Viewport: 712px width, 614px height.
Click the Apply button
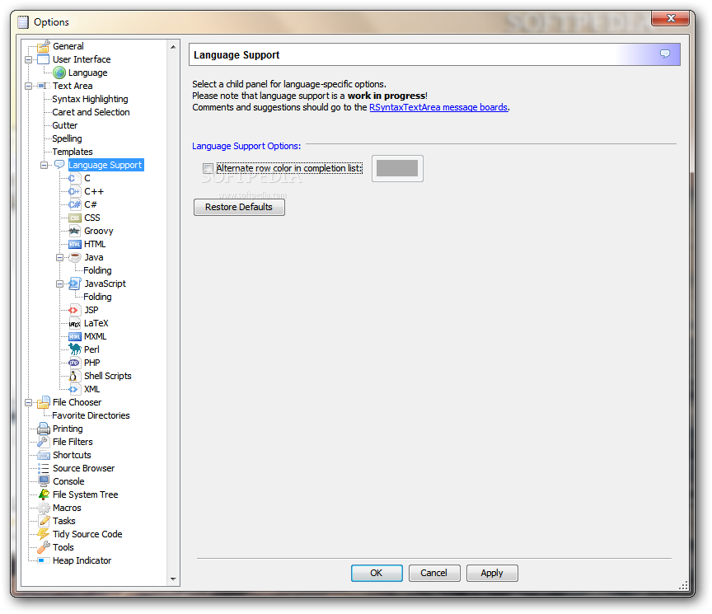tap(492, 573)
